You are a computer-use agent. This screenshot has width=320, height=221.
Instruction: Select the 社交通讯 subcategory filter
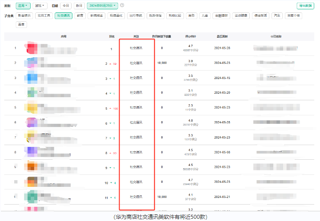pyautogui.click(x=63, y=16)
